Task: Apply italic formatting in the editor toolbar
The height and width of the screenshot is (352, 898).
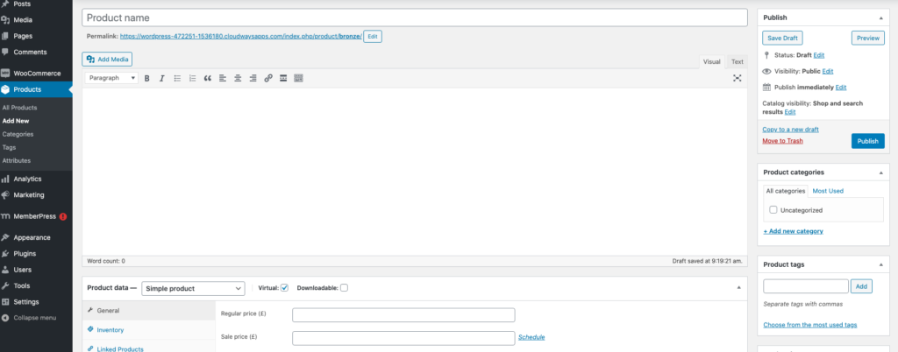Action: pyautogui.click(x=162, y=78)
